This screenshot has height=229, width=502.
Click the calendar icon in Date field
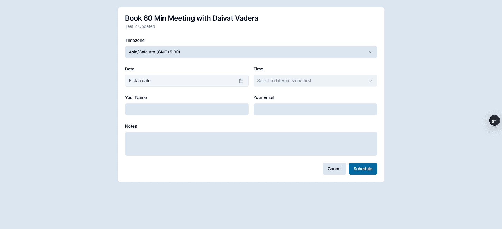(241, 81)
